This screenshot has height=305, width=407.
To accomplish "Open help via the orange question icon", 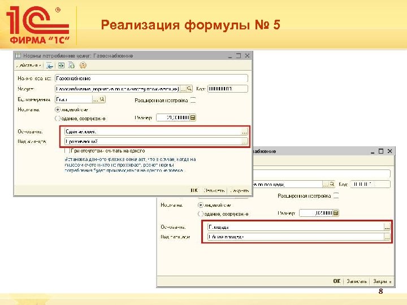I will pos(83,66).
